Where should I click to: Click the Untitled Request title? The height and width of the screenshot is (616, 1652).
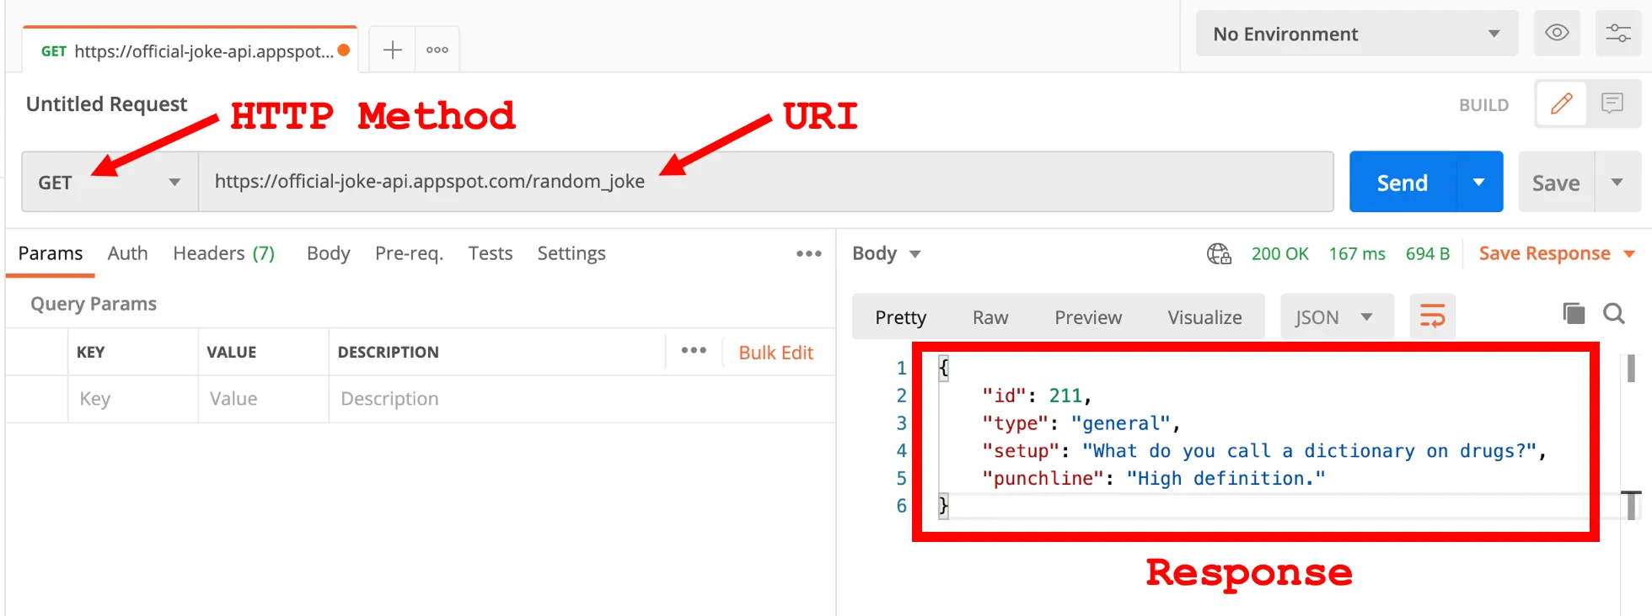pos(106,104)
